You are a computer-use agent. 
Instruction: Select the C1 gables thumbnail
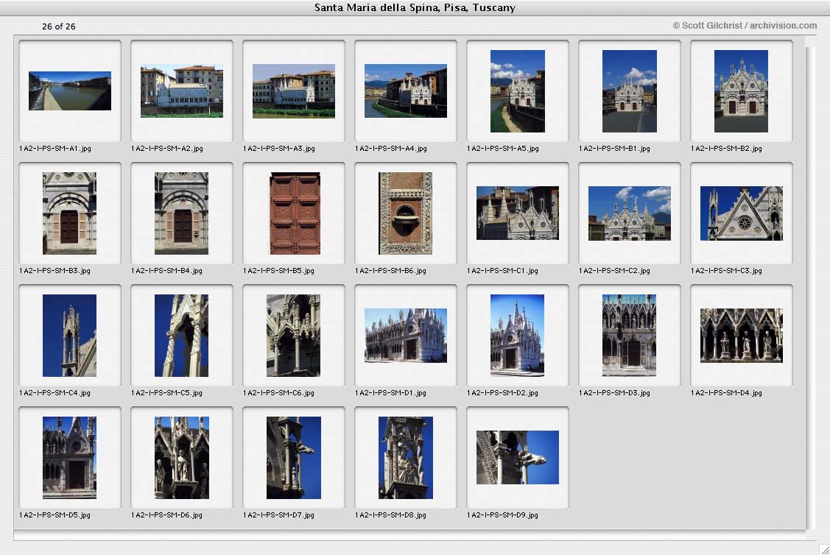coord(518,213)
